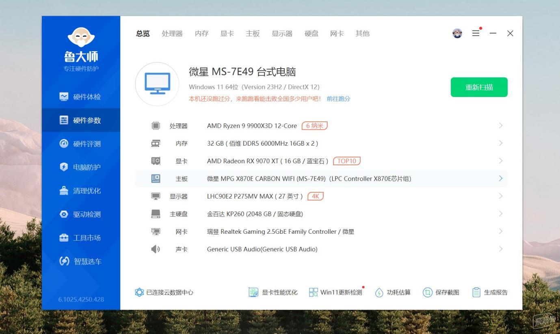This screenshot has width=560, height=334.
Task: Switch to the 处理器 tab
Action: click(172, 34)
